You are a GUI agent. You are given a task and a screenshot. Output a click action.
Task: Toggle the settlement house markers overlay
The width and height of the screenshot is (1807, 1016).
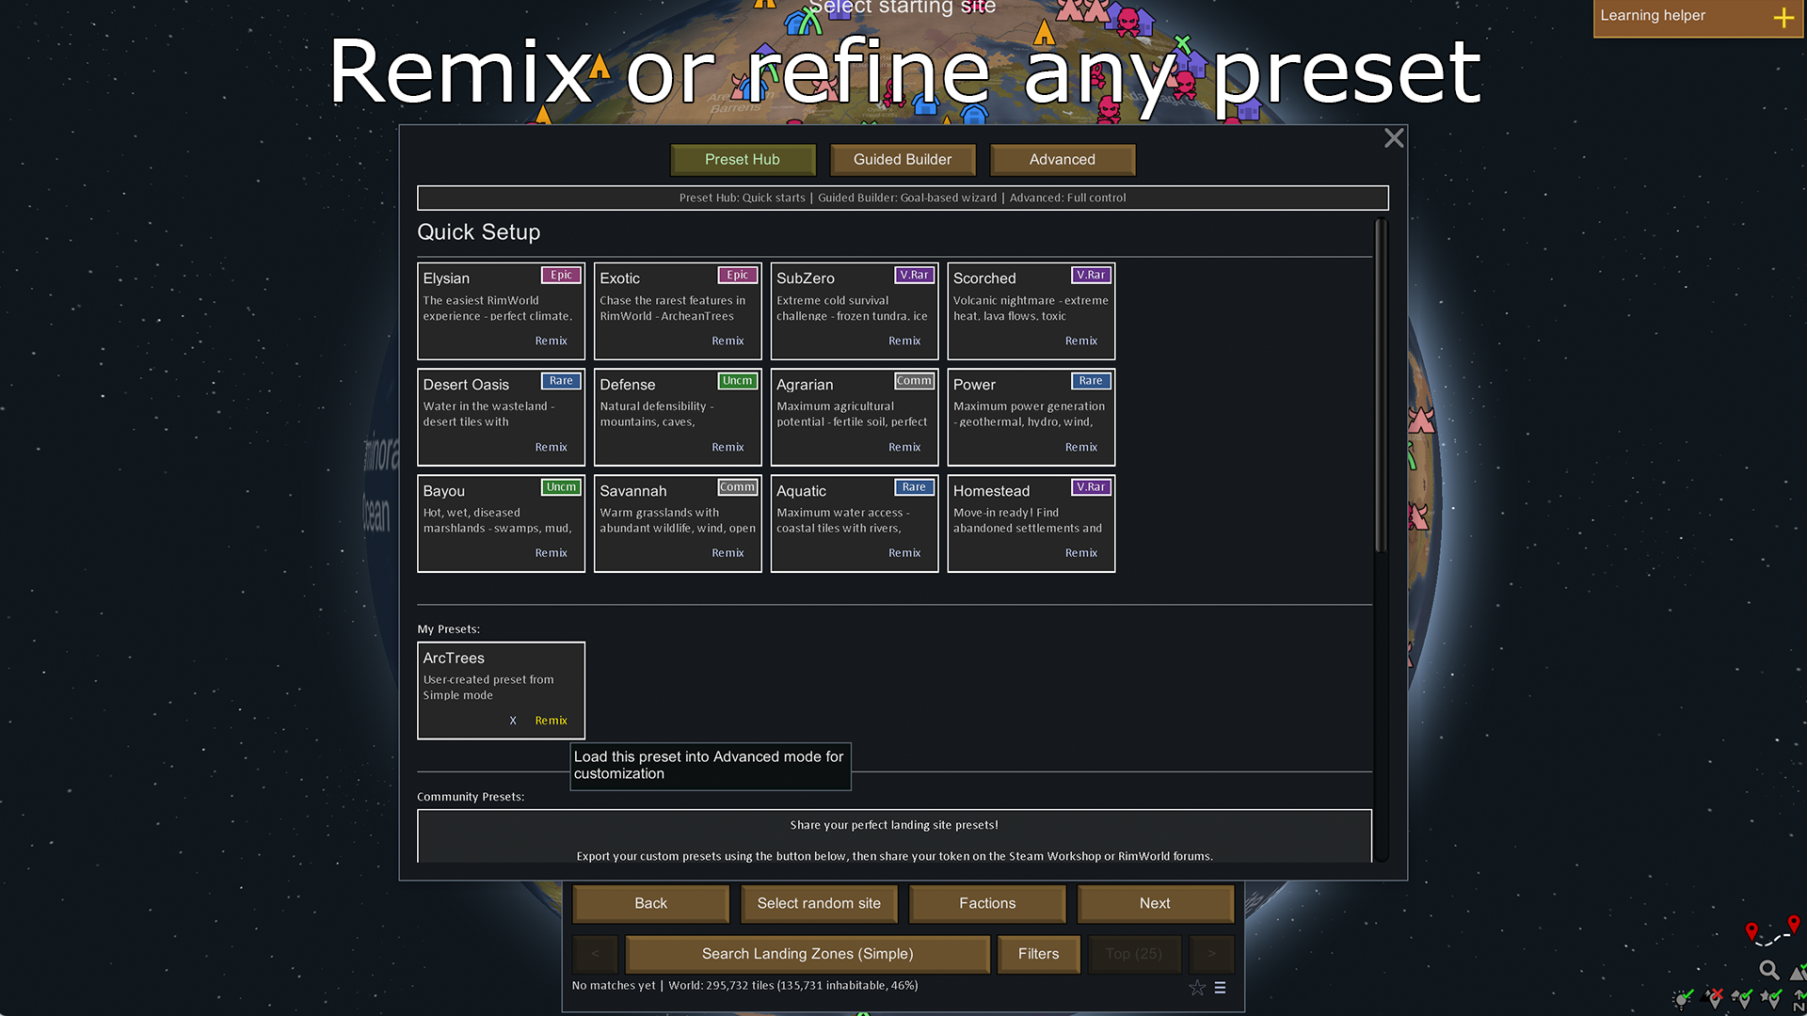tap(1743, 998)
